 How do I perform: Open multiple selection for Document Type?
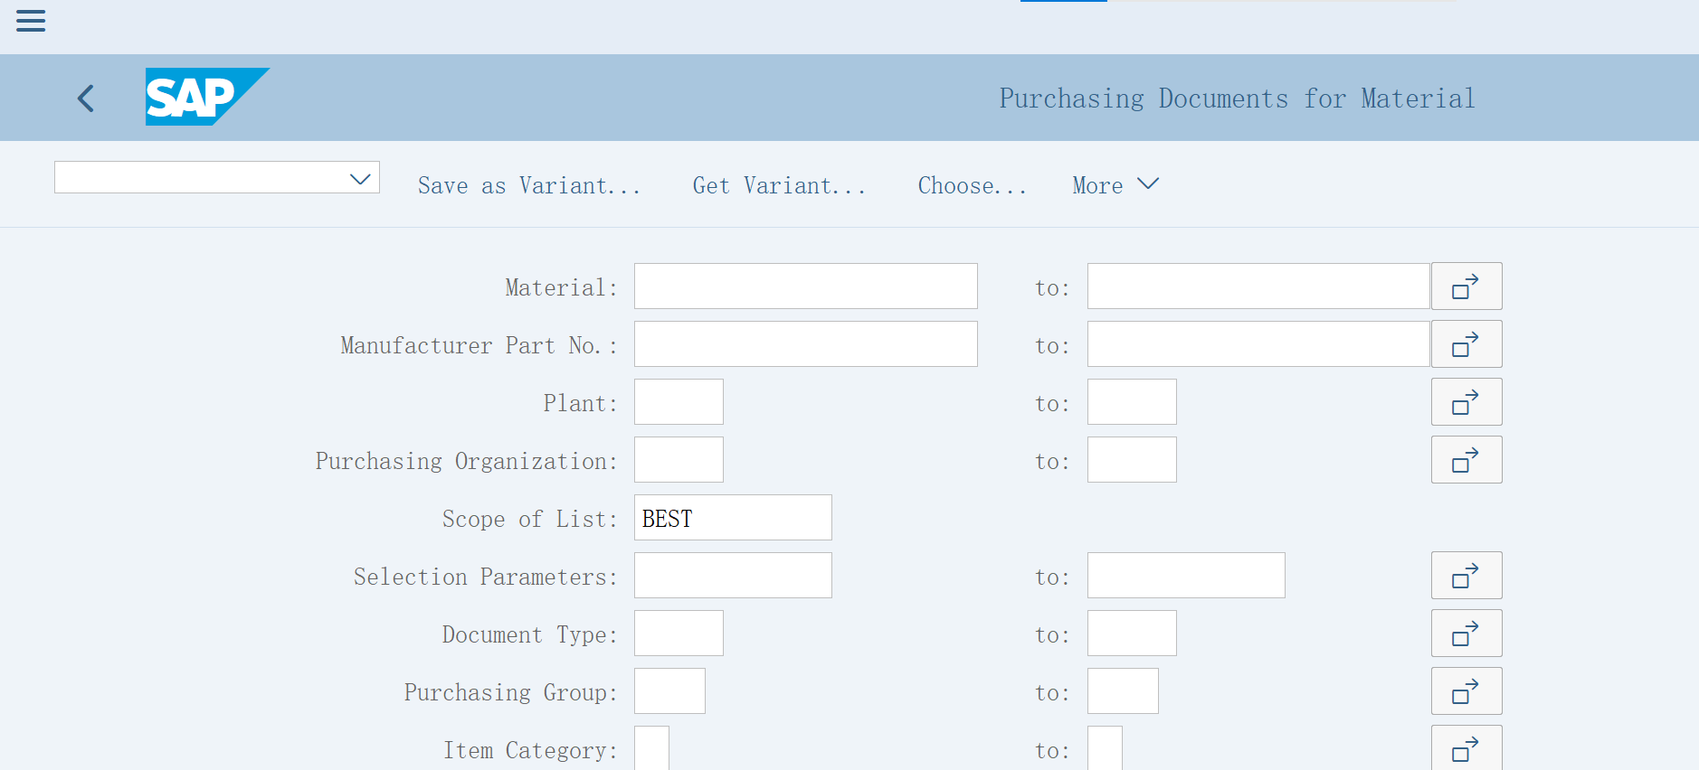(x=1466, y=634)
